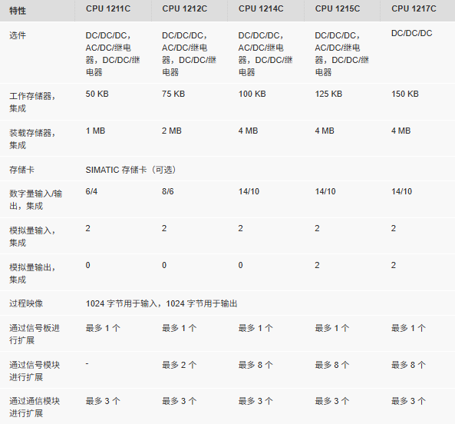Click the 过程映像 row label

pos(26,303)
